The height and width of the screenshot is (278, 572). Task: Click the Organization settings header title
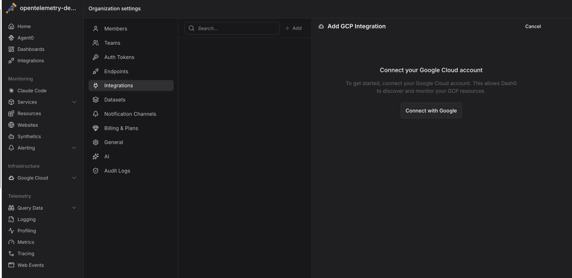[114, 9]
